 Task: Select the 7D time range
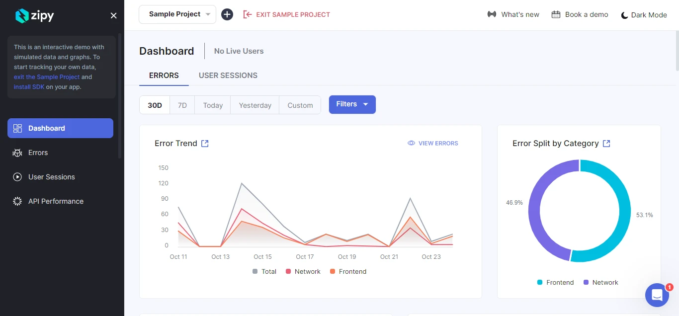tap(182, 105)
